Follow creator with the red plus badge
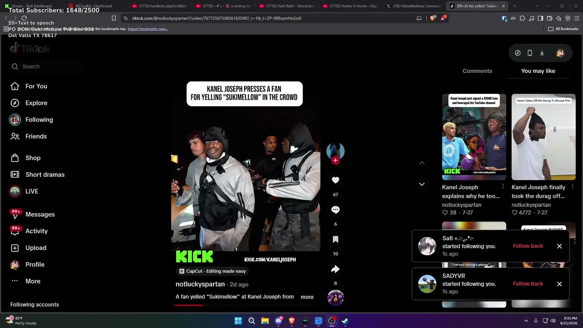The image size is (583, 328). click(335, 160)
